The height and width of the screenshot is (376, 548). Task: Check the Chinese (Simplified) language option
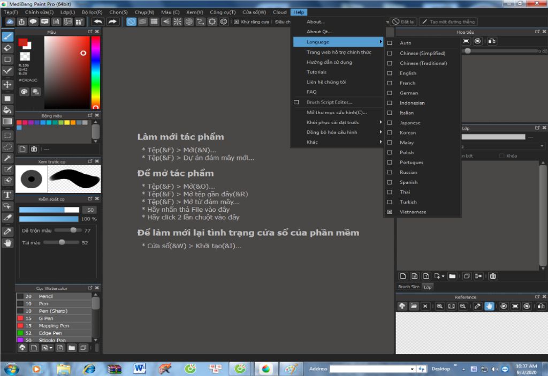(390, 53)
